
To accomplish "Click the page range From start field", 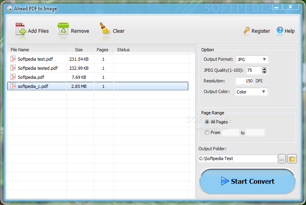I will pyautogui.click(x=230, y=132).
